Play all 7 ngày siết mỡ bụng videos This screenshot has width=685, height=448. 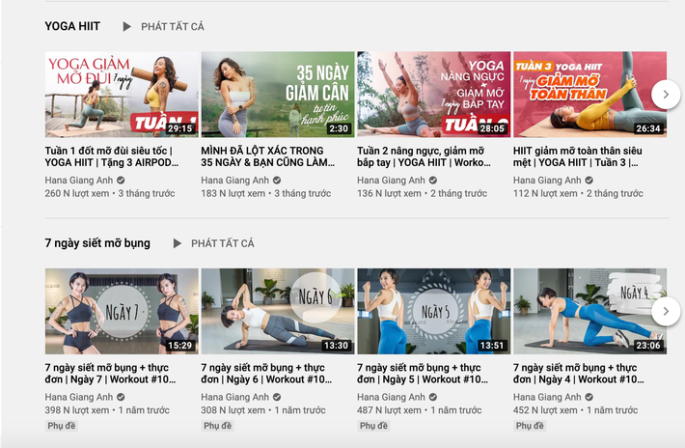point(223,243)
